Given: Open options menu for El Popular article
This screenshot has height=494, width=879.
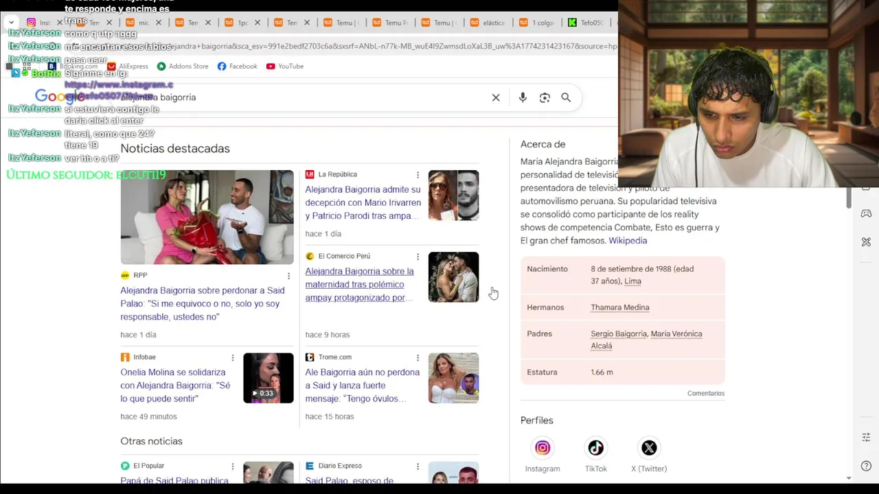Looking at the screenshot, I should (233, 467).
